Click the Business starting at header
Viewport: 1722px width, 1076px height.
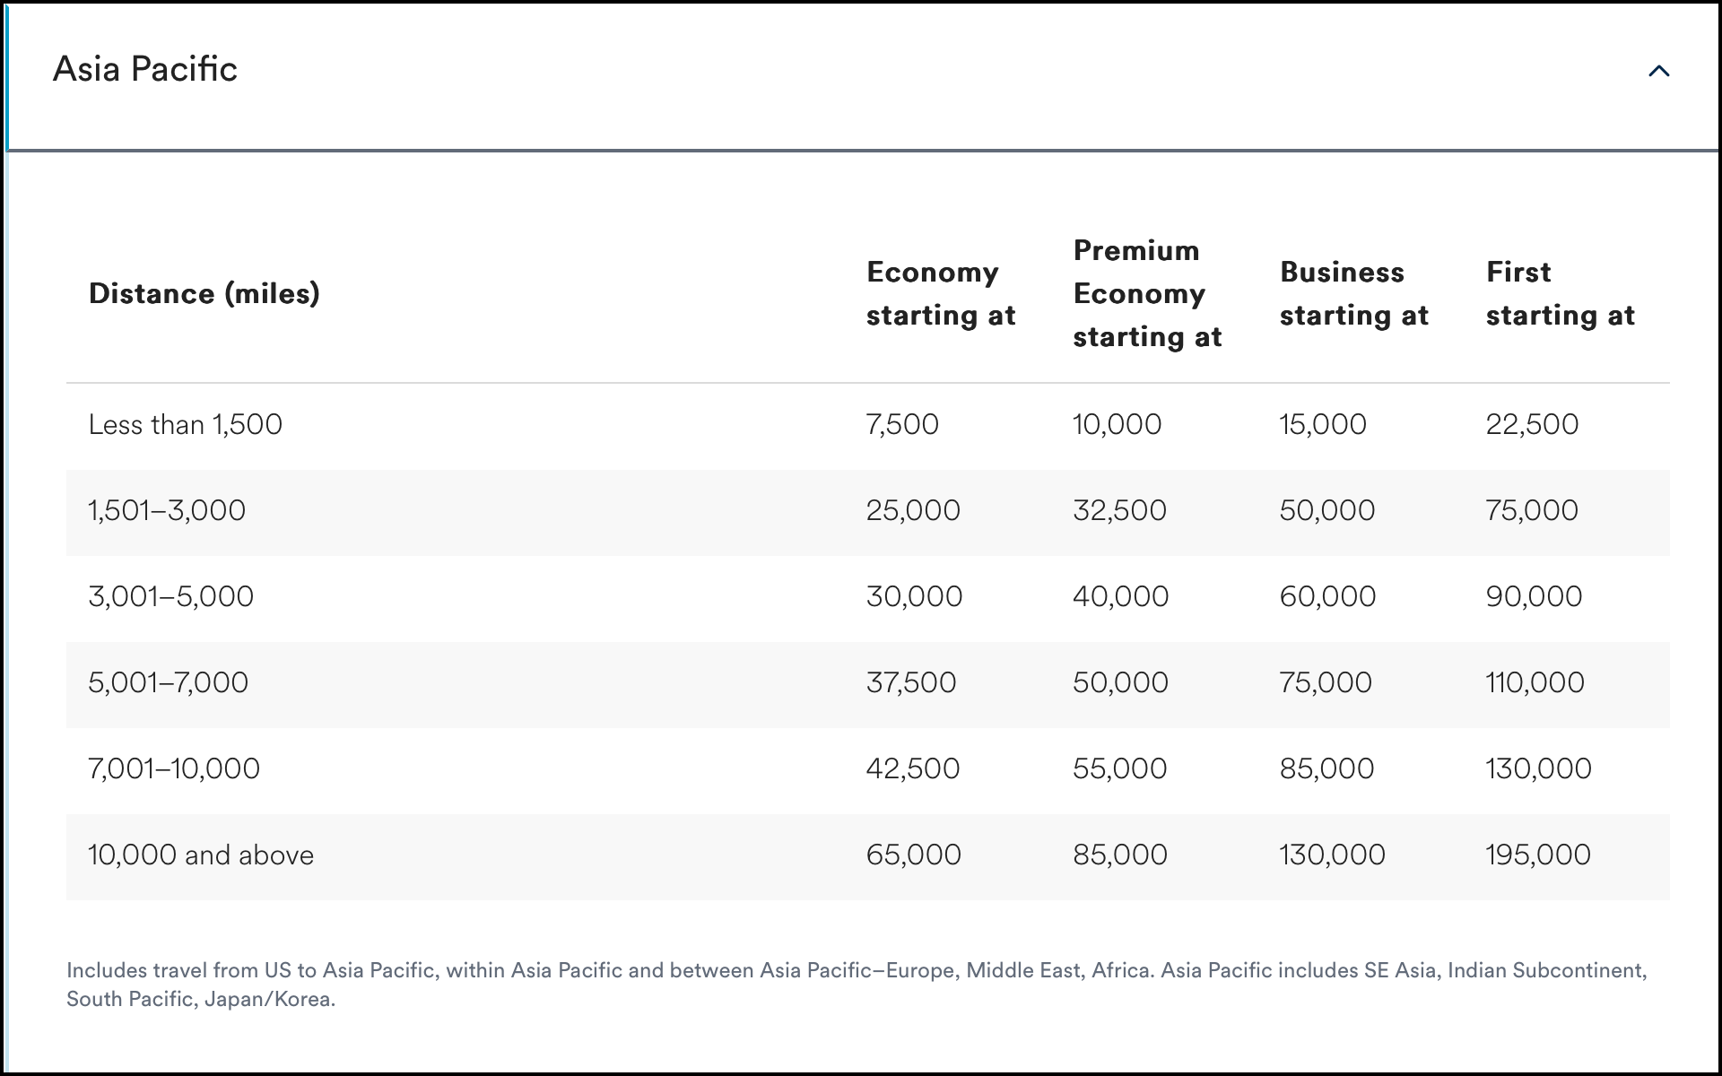(1354, 293)
